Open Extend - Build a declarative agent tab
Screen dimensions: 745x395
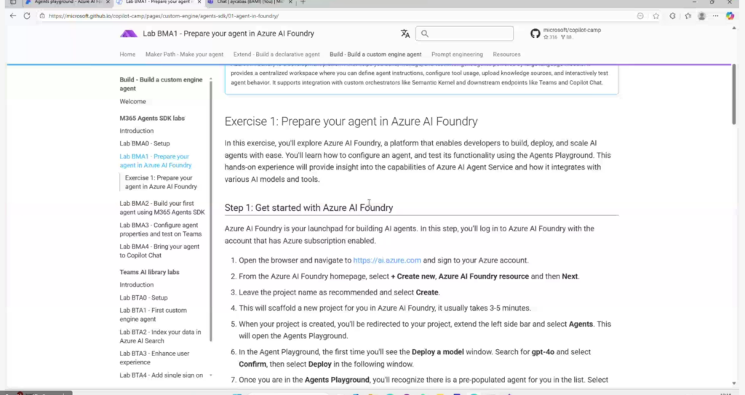276,54
